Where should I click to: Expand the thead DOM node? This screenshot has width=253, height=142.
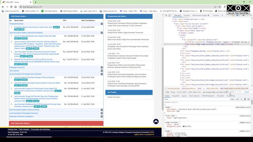[x=179, y=33]
